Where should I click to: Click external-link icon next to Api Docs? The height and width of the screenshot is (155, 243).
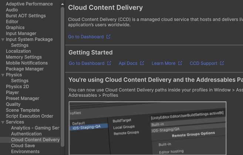coord(142,63)
